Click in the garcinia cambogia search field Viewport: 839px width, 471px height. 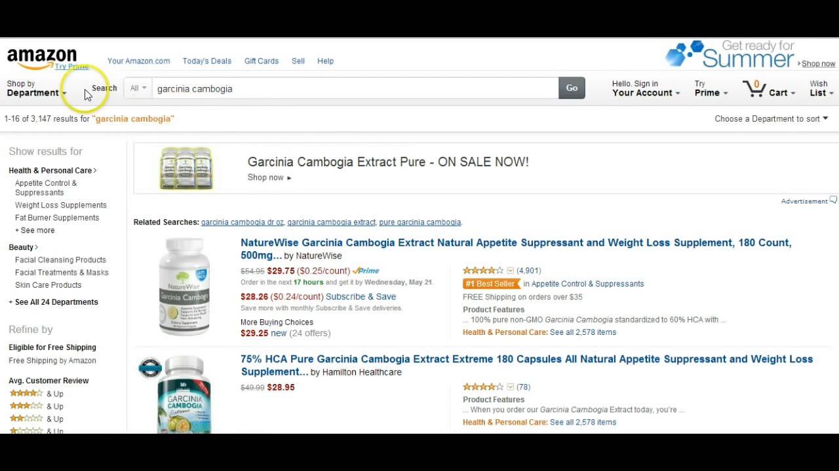tap(355, 88)
